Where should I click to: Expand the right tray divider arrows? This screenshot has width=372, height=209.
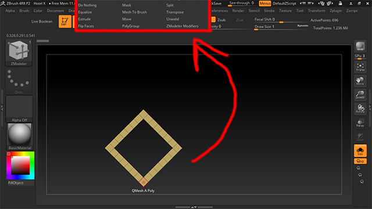pyautogui.click(x=370, y=107)
